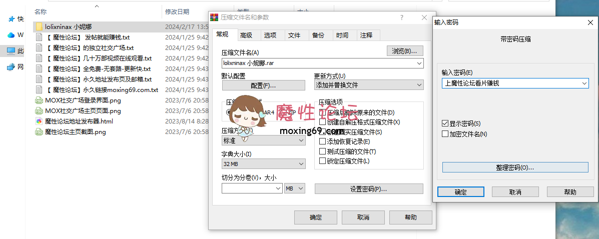Image resolution: width=599 pixels, height=239 pixels.
Task: Click the 魔性论坛地址发布器.html browser icon
Action: point(39,121)
